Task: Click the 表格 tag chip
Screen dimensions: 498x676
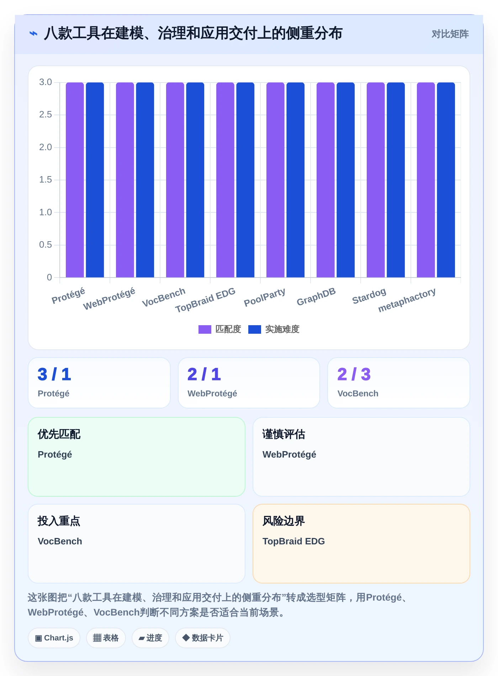Action: 106,638
